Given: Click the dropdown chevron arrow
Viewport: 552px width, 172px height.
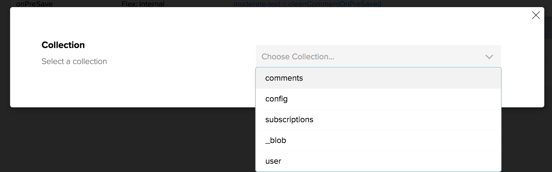Looking at the screenshot, I should [x=489, y=57].
